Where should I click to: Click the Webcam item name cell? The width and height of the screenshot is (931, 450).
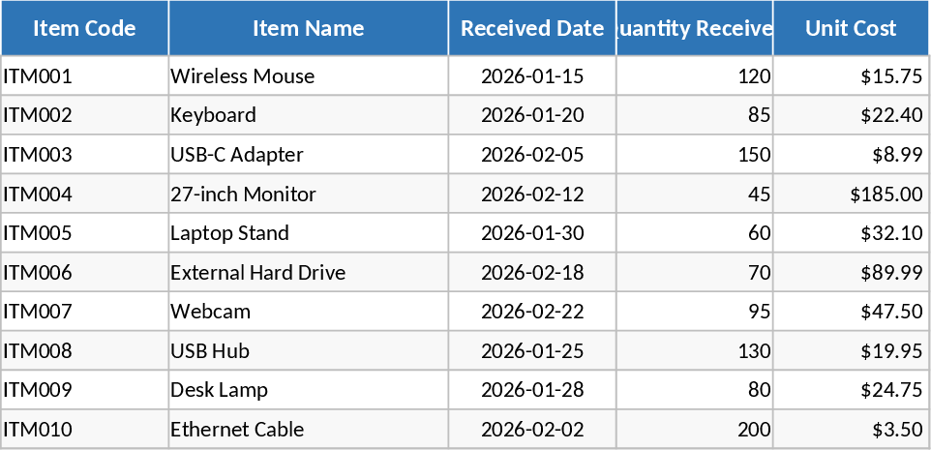308,312
